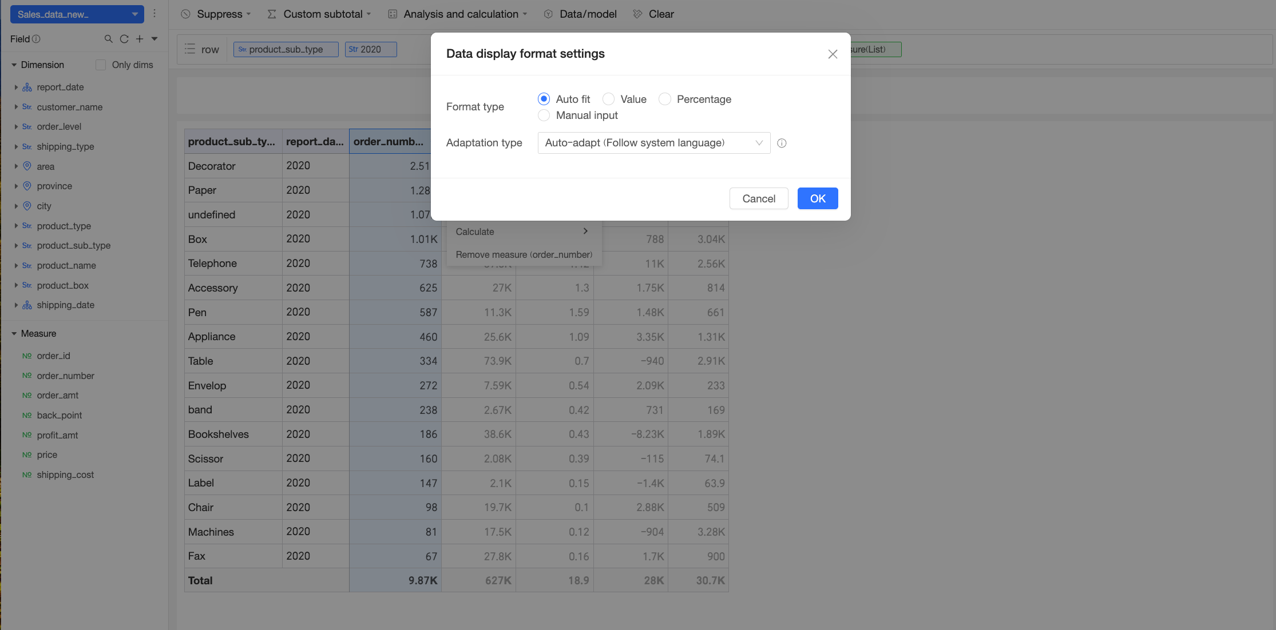This screenshot has height=630, width=1276.
Task: Click the Suppress circle icon
Action: point(185,14)
